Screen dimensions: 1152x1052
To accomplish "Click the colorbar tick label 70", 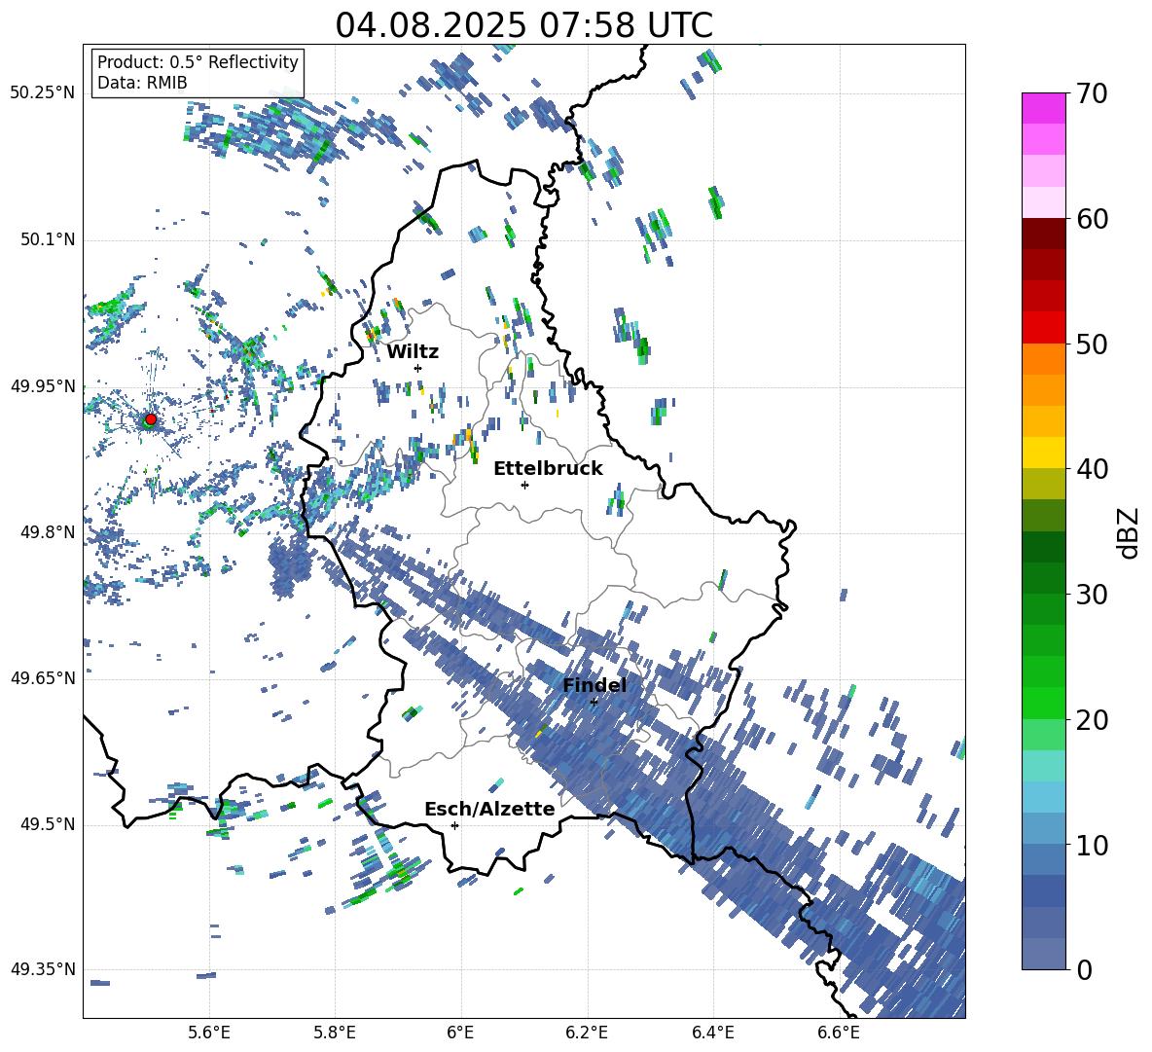I will (x=1092, y=94).
